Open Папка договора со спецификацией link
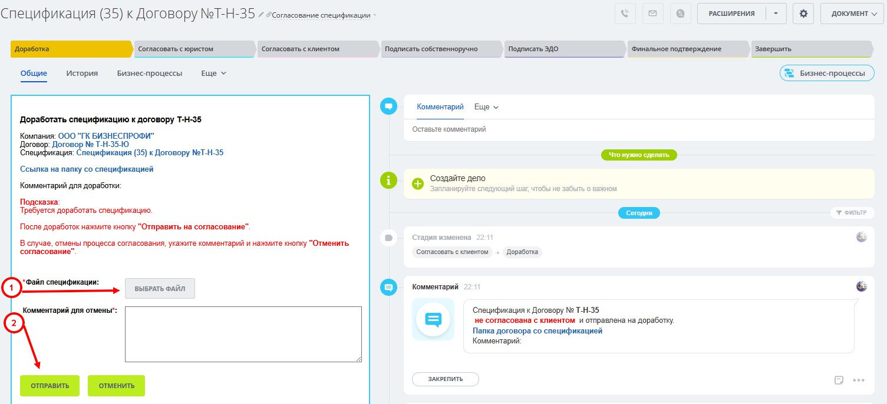This screenshot has height=404, width=887. (x=538, y=331)
